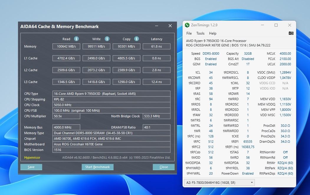Click the Copy info icon in AIDA64
Screen dimensions: 310x195
(x=136, y=39)
